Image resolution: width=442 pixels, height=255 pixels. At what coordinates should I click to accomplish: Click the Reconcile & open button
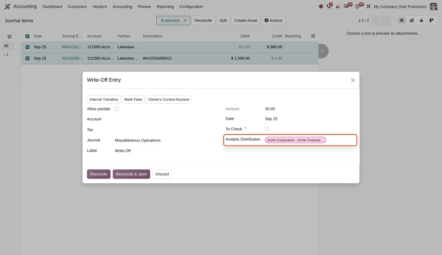131,174
